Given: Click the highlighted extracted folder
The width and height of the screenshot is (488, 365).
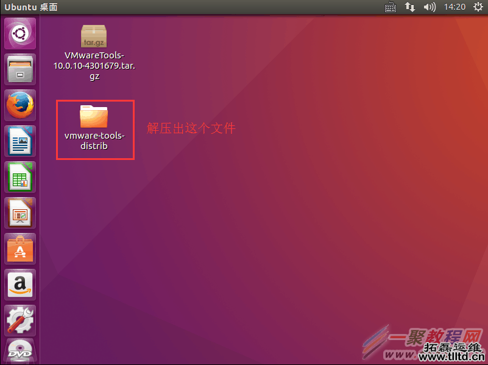Looking at the screenshot, I should click(x=94, y=128).
